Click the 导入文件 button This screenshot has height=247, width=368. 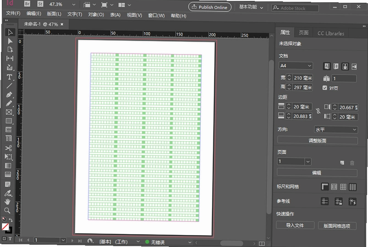(295, 225)
